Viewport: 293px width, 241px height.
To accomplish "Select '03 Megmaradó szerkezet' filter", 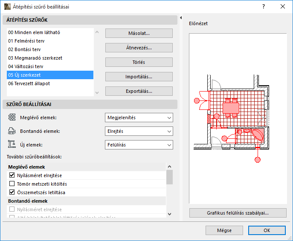I will coord(50,58).
